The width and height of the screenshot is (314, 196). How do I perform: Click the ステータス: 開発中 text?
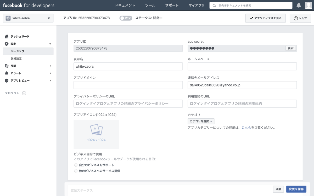click(x=149, y=18)
